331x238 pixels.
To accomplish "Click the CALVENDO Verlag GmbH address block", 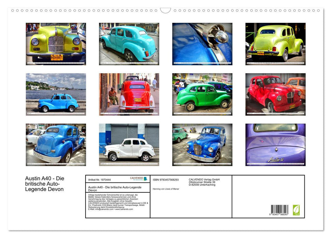I will click(204, 181).
